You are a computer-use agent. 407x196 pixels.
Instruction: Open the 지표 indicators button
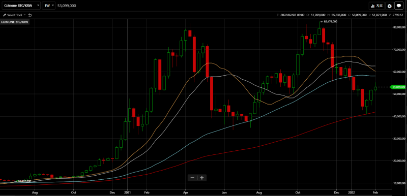point(376,6)
